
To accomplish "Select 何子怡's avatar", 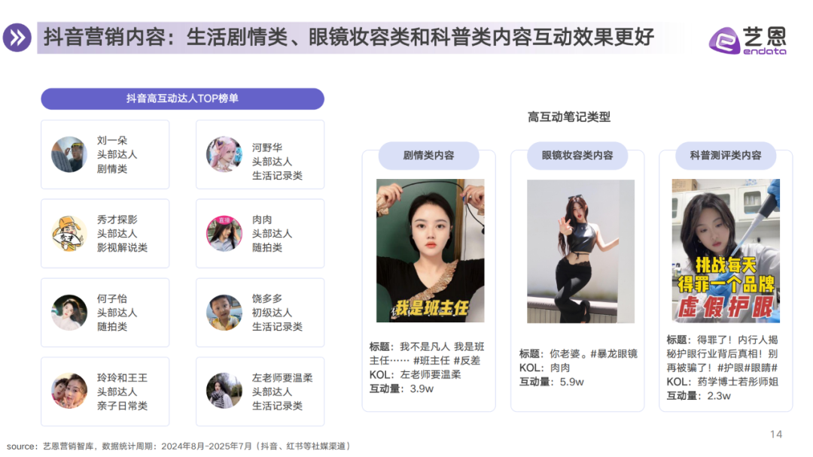I will click(x=69, y=313).
